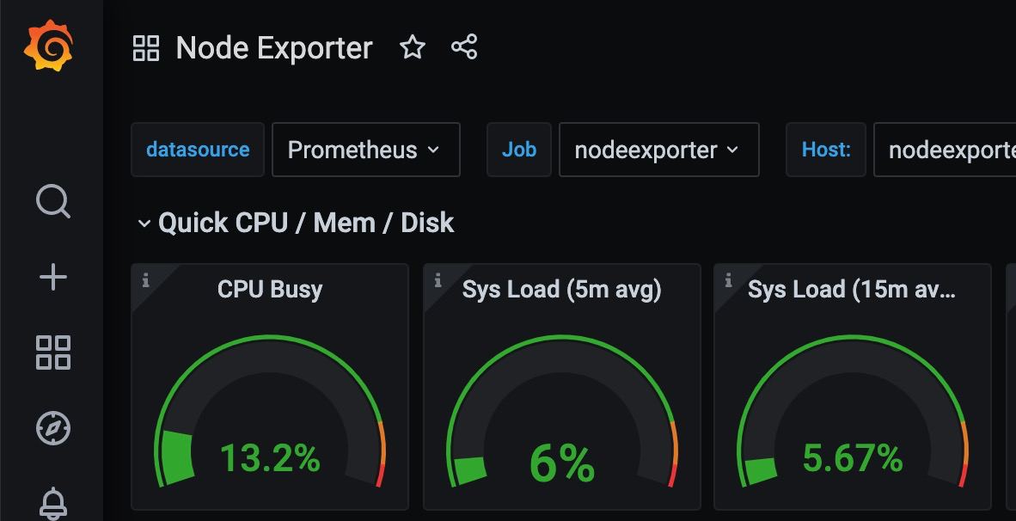Image resolution: width=1016 pixels, height=521 pixels.
Task: Open the Alerting bell icon
Action: point(53,504)
